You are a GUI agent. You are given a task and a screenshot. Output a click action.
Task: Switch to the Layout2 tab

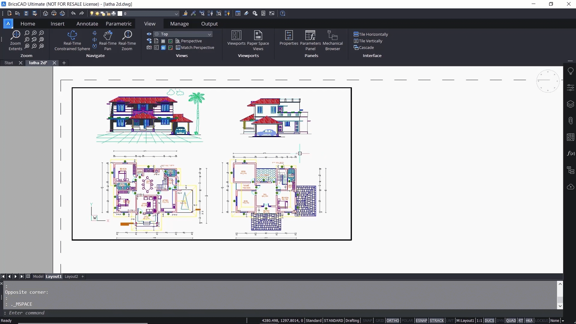(71, 276)
